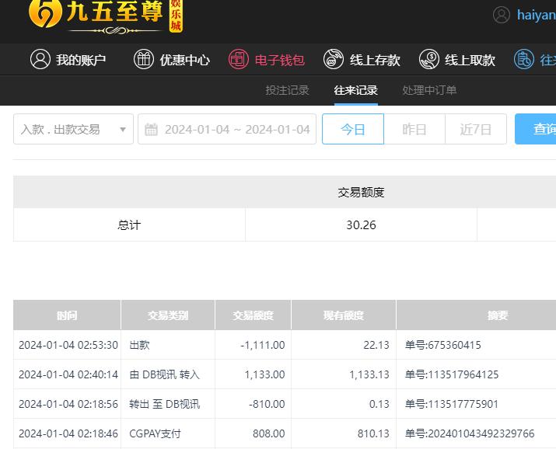Image resolution: width=556 pixels, height=449 pixels.
Task: Click the gift icon for 优惠中心
Action: click(x=144, y=60)
